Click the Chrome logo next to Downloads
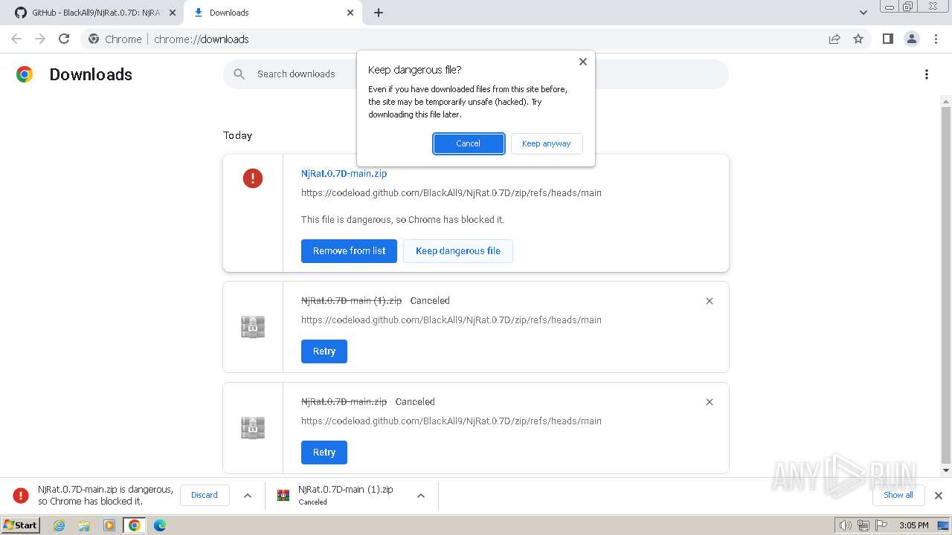The image size is (952, 535). click(25, 74)
